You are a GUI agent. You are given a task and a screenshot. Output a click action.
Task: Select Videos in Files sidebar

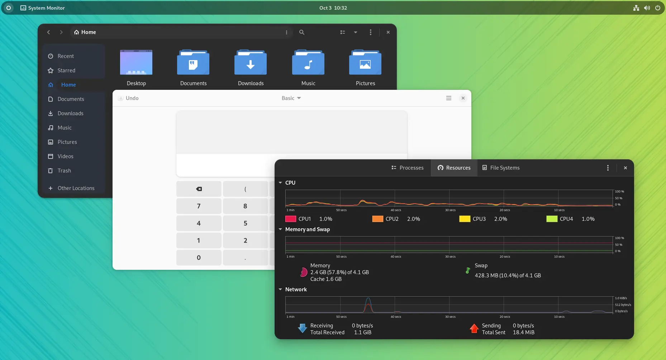[x=73, y=156]
